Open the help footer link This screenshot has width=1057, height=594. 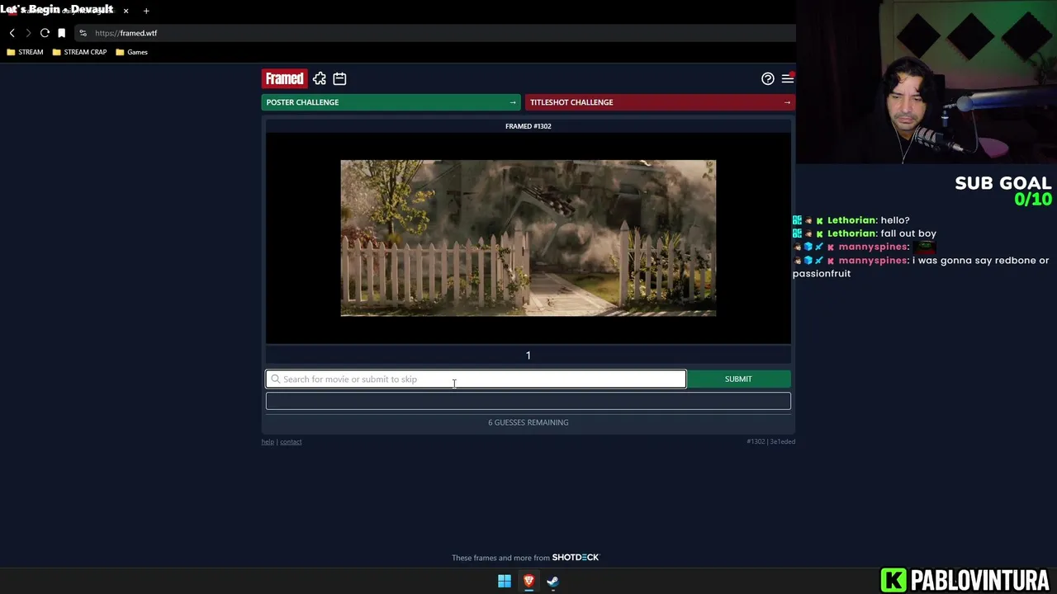pos(268,441)
